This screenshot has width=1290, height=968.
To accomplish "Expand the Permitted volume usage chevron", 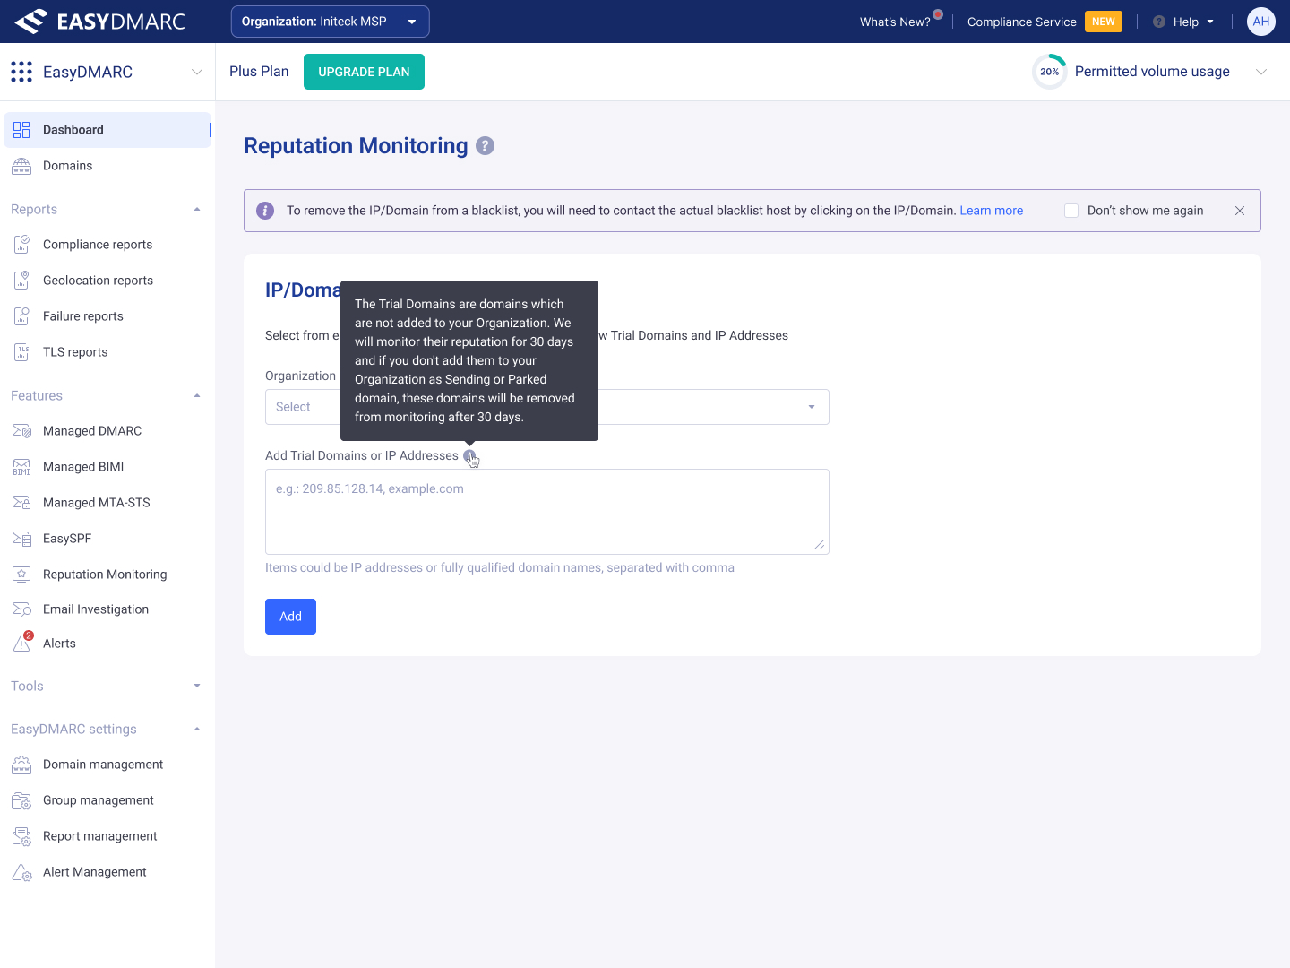I will coord(1261,72).
